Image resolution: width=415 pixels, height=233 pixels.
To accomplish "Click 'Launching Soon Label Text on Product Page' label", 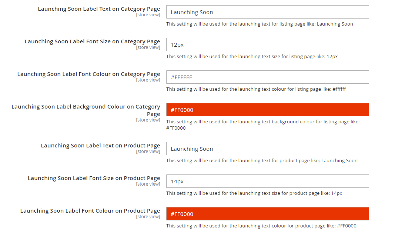I will click(x=100, y=146).
